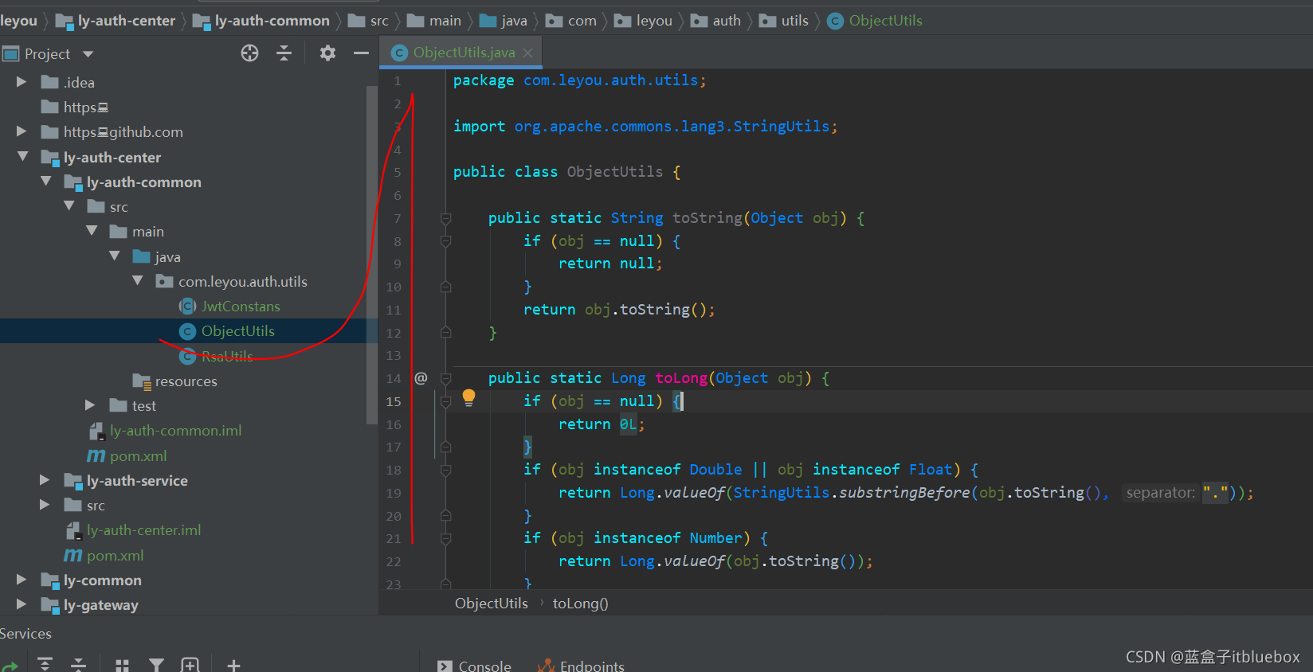Click the green rerun arrow in Services
The height and width of the screenshot is (672, 1313).
coord(10,666)
